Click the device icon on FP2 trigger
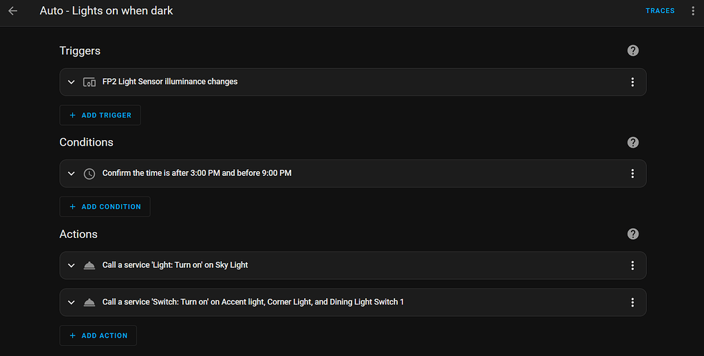 point(89,82)
